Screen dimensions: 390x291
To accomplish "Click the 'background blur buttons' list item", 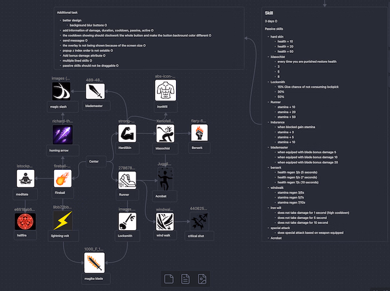I will click(x=88, y=26).
